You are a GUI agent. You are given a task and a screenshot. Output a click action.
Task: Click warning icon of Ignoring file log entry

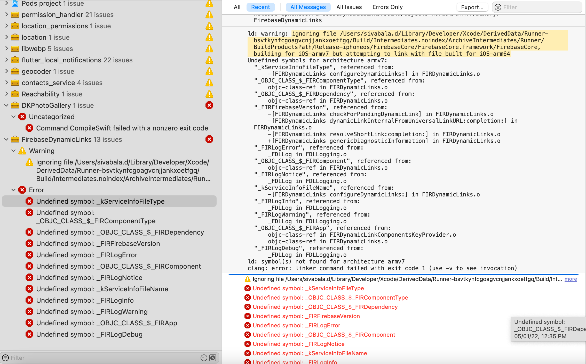(x=248, y=279)
